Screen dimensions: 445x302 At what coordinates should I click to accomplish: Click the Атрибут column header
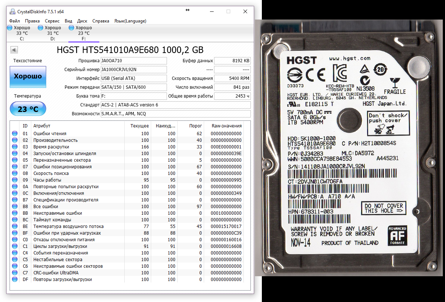(x=78, y=126)
